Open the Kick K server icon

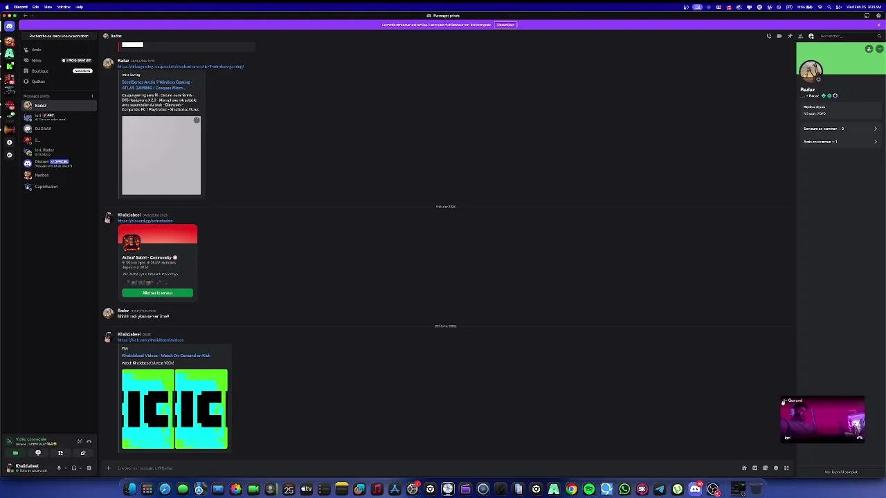(10, 66)
